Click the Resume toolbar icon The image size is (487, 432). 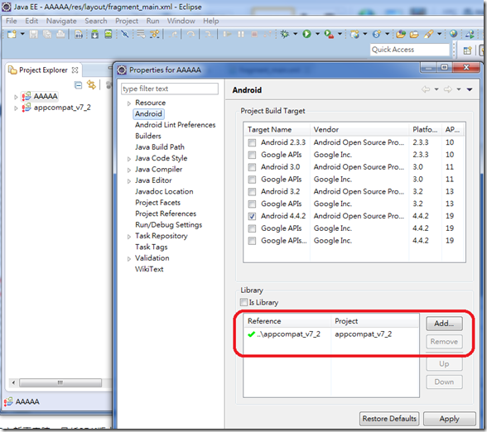tap(227, 34)
